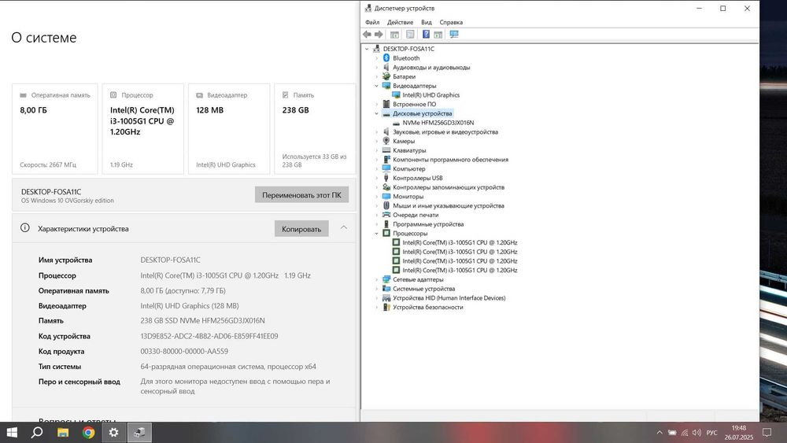The image size is (787, 443).
Task: Collapse the Дисковые устройства node
Action: point(376,113)
